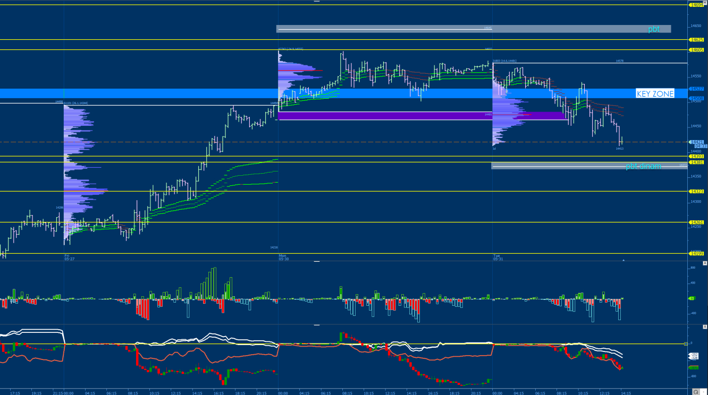Click the 14450 price axis tick
The height and width of the screenshot is (395, 708).
point(695,126)
